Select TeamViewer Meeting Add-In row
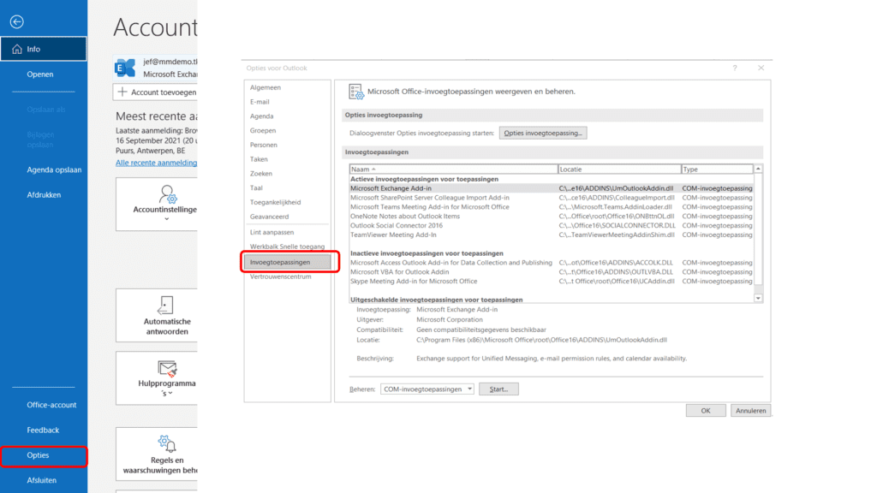Viewport: 877px width, 493px height. click(x=551, y=235)
